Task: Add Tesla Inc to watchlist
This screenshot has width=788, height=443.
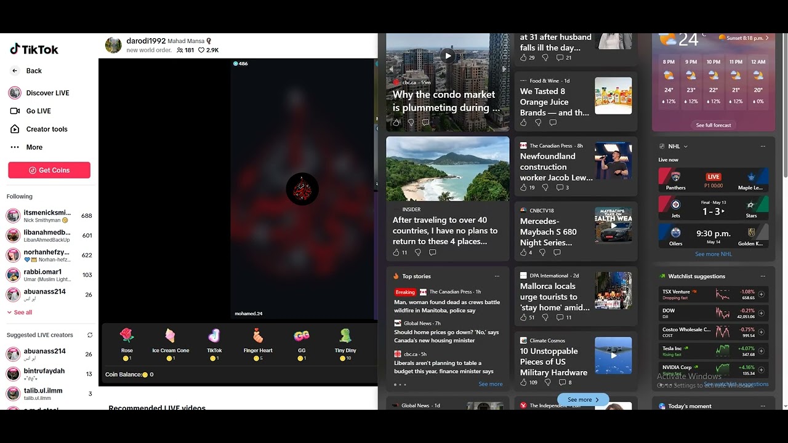Action: coord(762,351)
